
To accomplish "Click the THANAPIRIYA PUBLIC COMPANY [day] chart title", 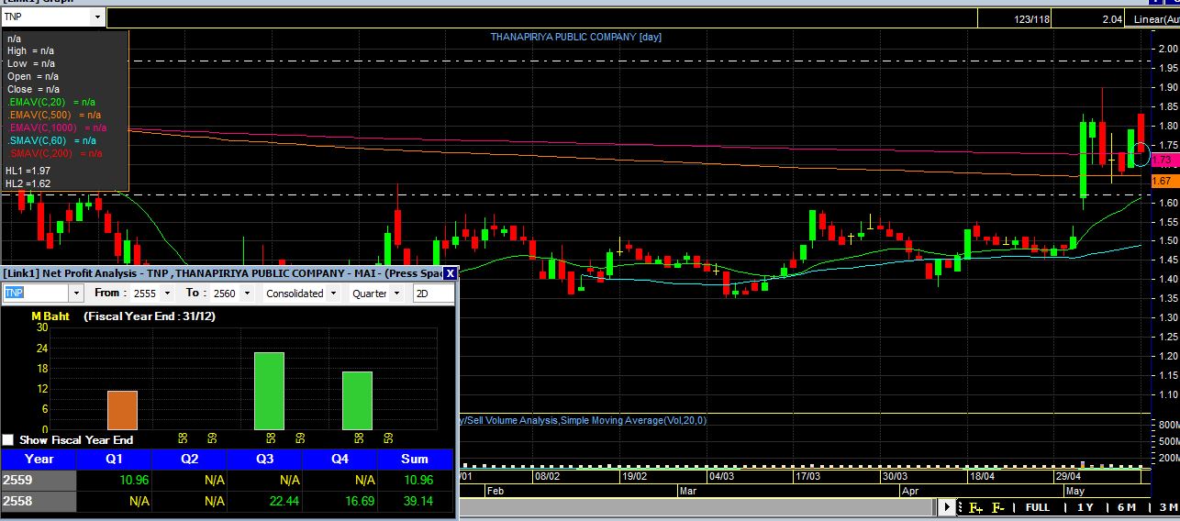I will click(x=576, y=38).
